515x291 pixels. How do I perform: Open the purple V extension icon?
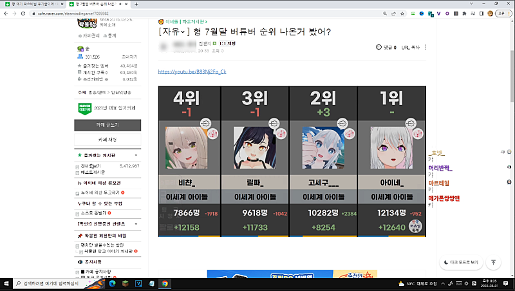coord(438,14)
